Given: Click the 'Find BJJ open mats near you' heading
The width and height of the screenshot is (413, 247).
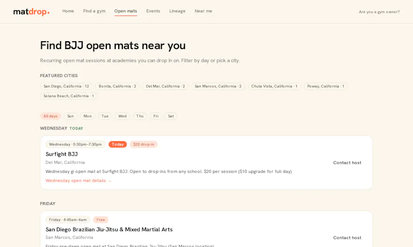Looking at the screenshot, I should tap(113, 45).
